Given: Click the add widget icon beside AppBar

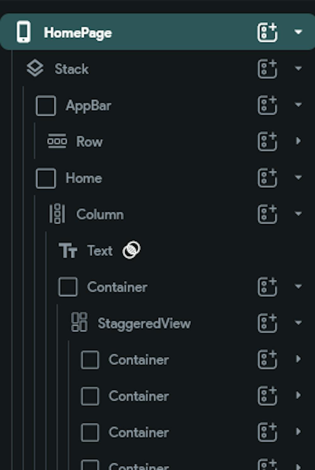Looking at the screenshot, I should point(267,105).
